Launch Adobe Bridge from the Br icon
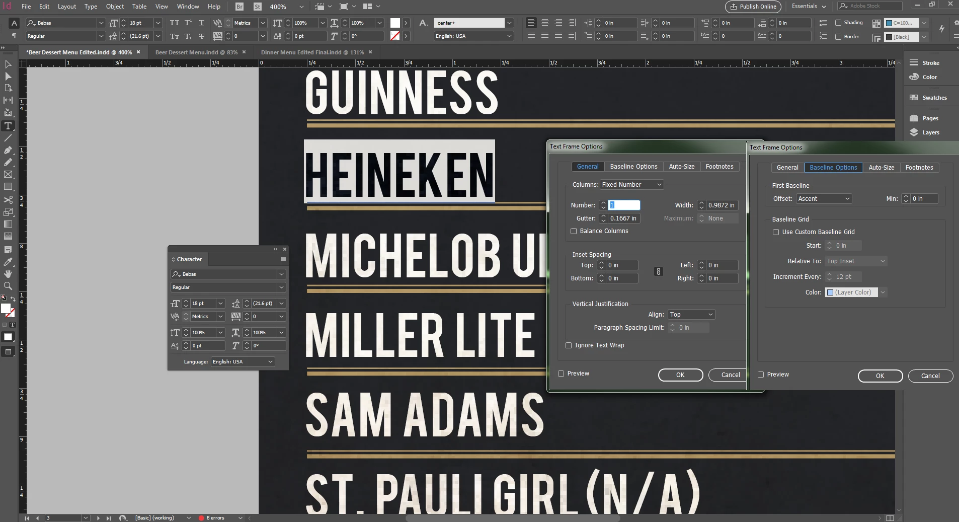Viewport: 959px width, 522px height. coord(239,7)
